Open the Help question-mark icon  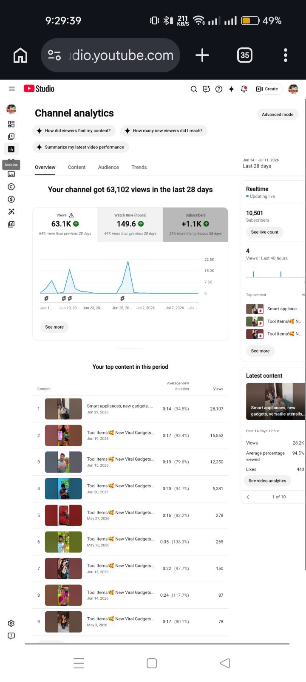219,89
